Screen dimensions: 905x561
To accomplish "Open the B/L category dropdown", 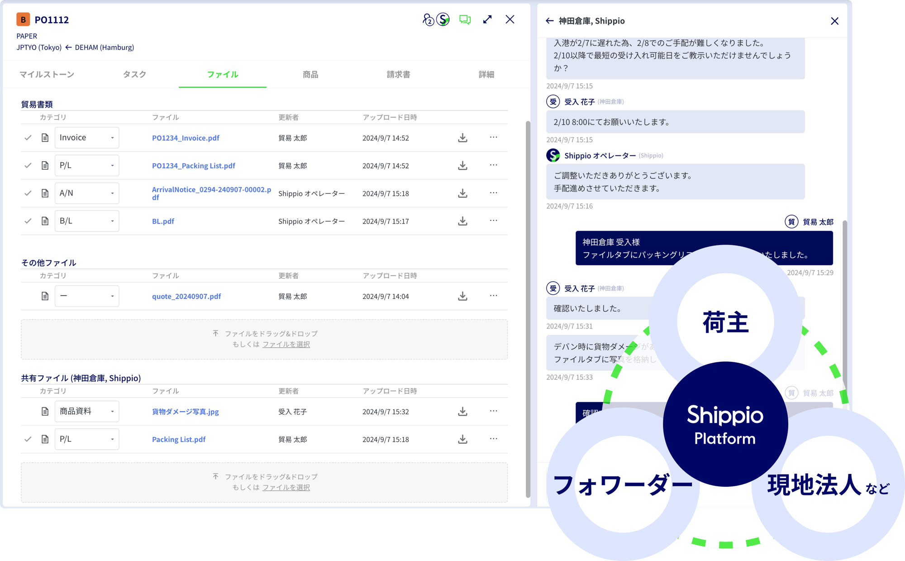I will pyautogui.click(x=87, y=221).
